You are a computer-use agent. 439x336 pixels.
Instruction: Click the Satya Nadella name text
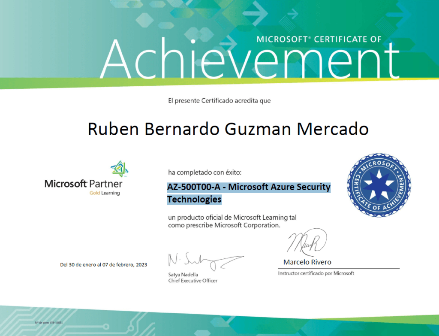tap(183, 274)
